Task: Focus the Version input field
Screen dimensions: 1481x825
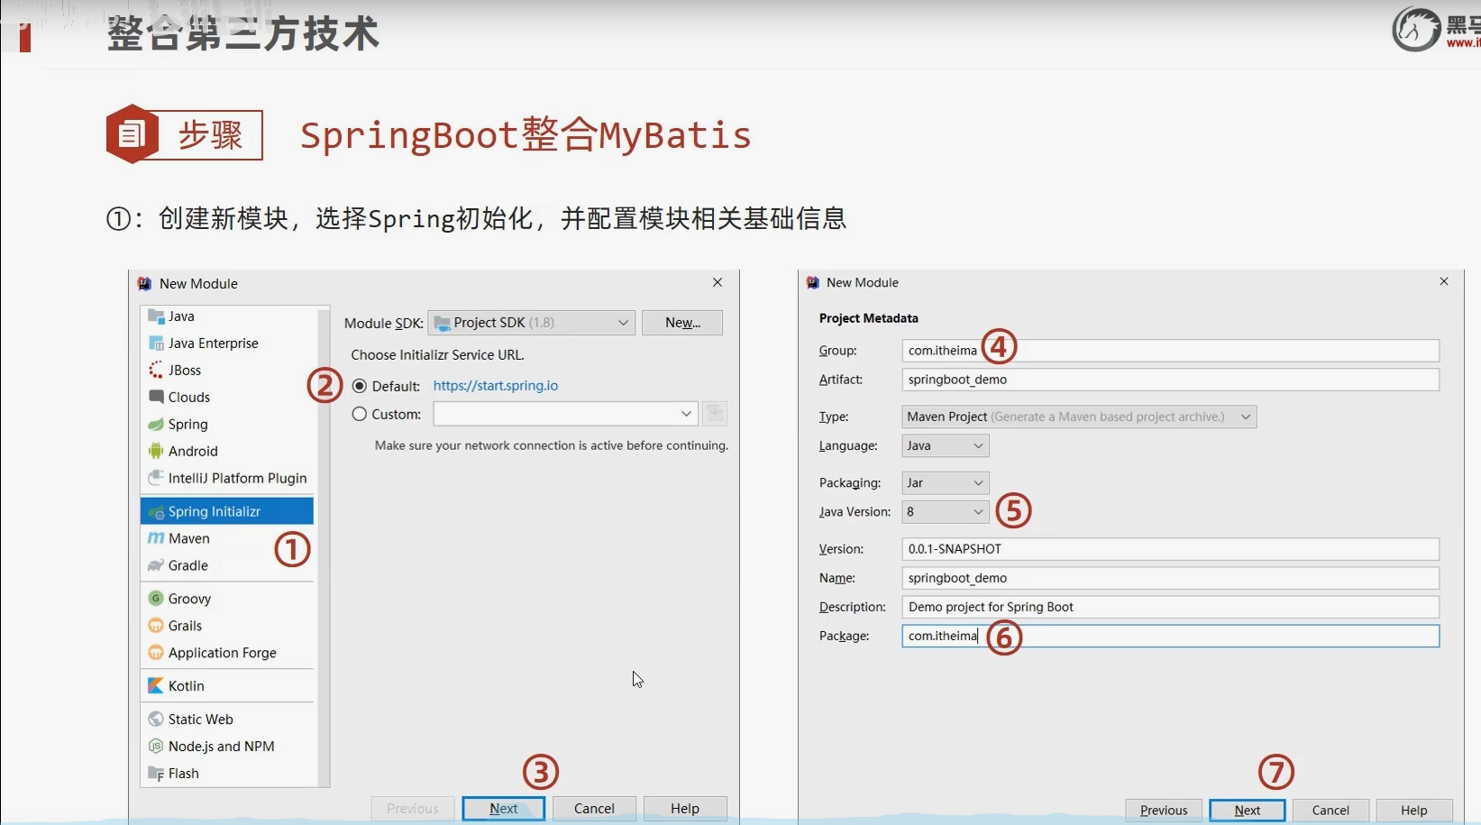Action: pos(1171,549)
